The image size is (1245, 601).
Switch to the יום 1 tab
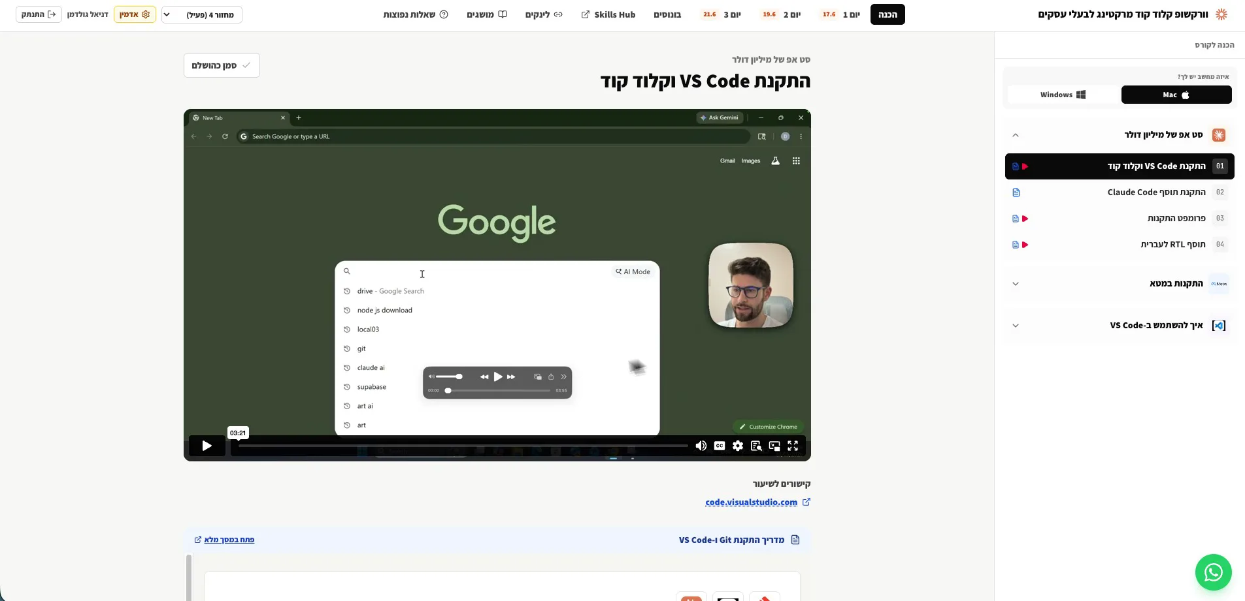841,14
